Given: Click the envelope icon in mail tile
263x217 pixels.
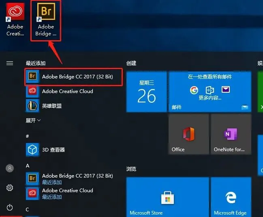Looking at the screenshot, I should [x=226, y=89].
